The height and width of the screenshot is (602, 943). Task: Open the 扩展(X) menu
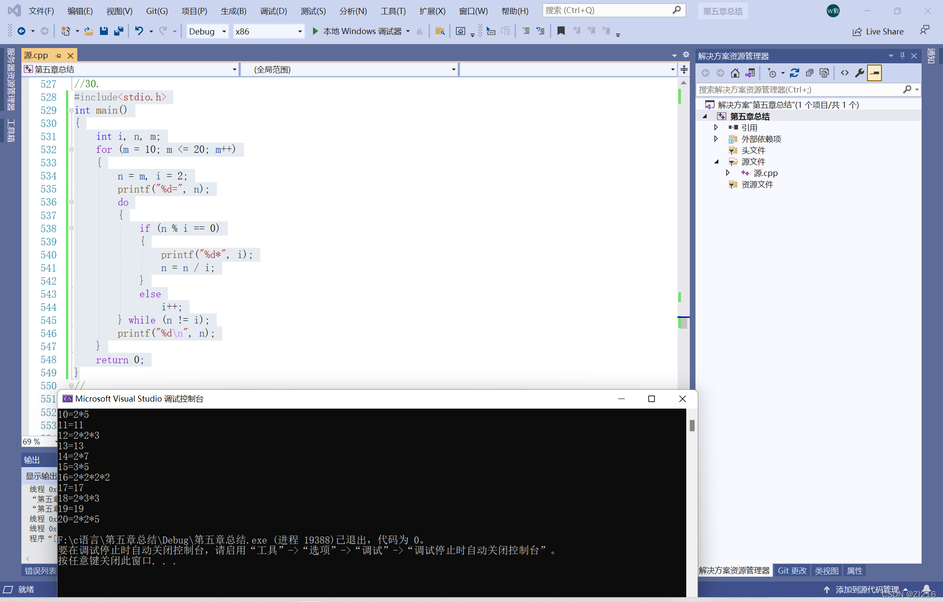click(432, 11)
